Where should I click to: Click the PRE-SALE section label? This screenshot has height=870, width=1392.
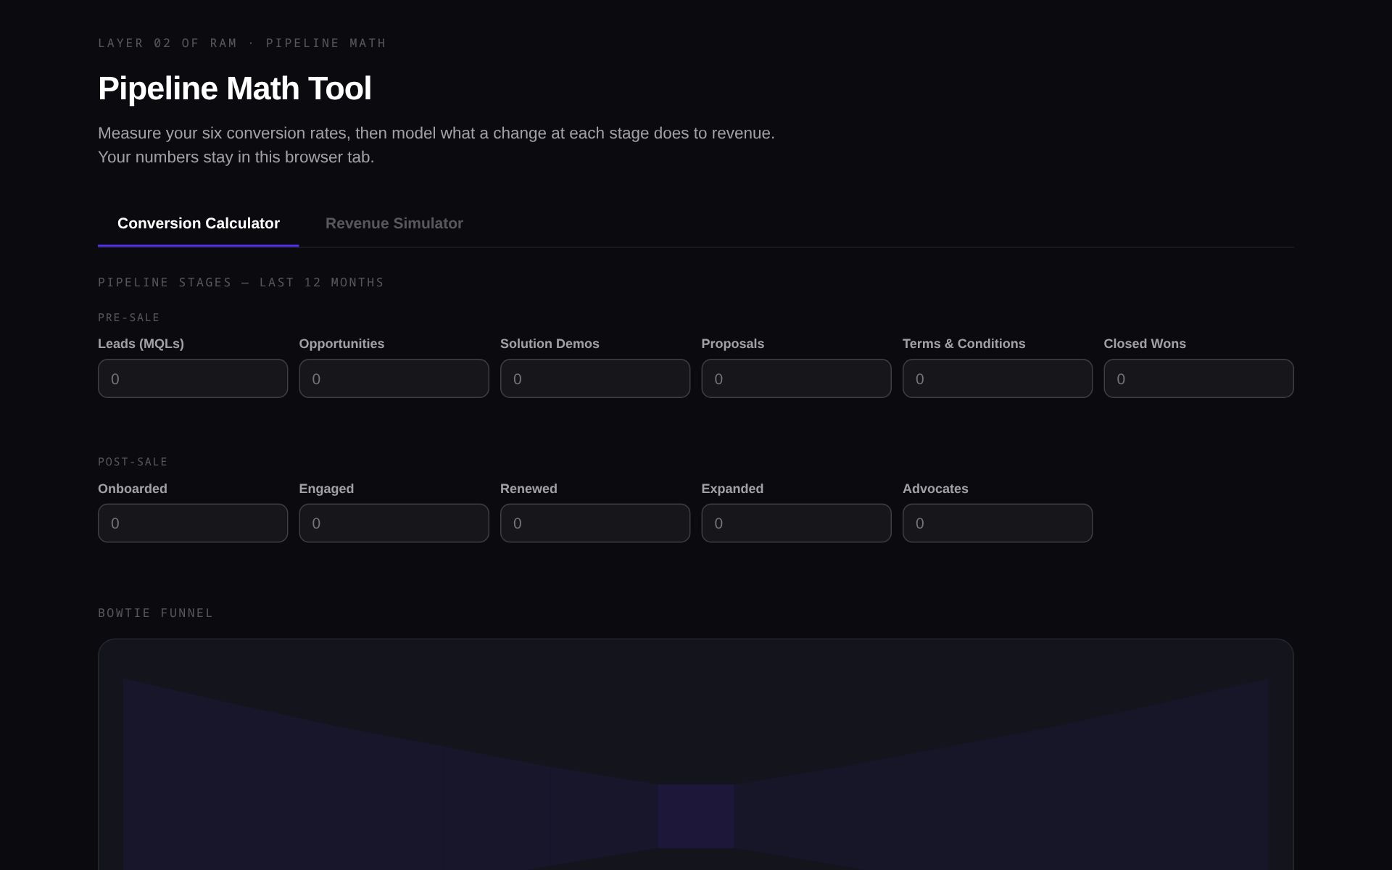click(x=129, y=318)
